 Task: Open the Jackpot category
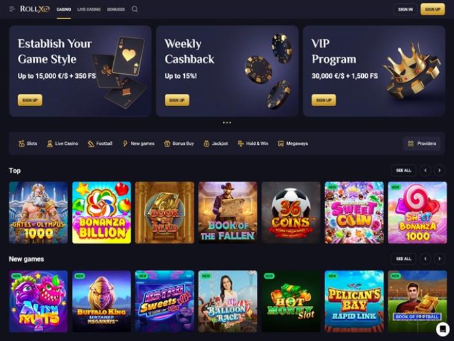216,143
